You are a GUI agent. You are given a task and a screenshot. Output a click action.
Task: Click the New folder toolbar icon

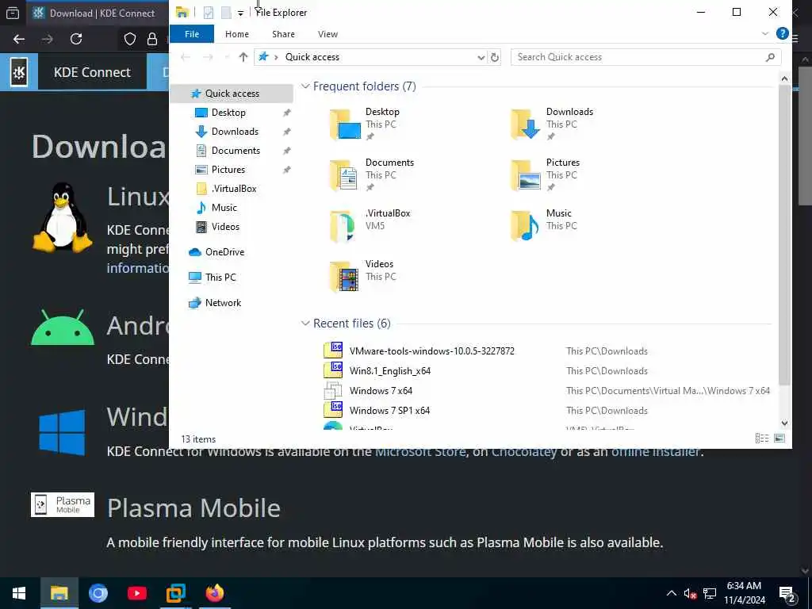pyautogui.click(x=226, y=13)
